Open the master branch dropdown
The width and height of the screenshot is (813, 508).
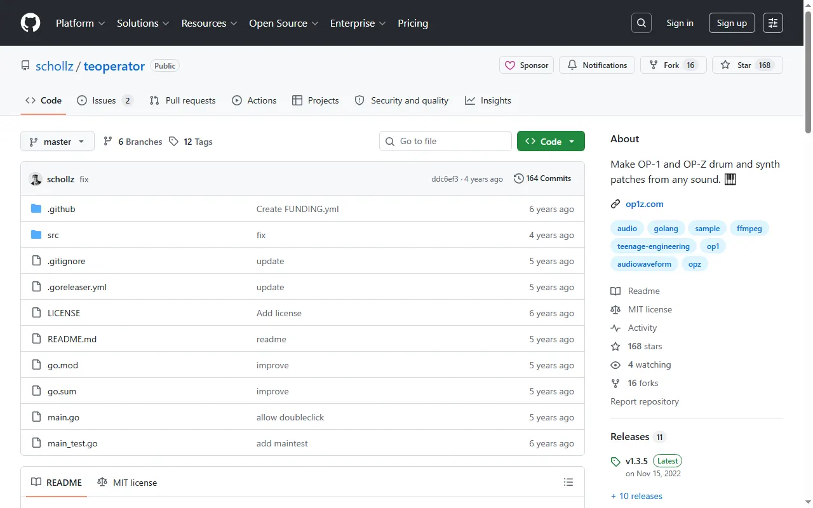click(x=57, y=141)
